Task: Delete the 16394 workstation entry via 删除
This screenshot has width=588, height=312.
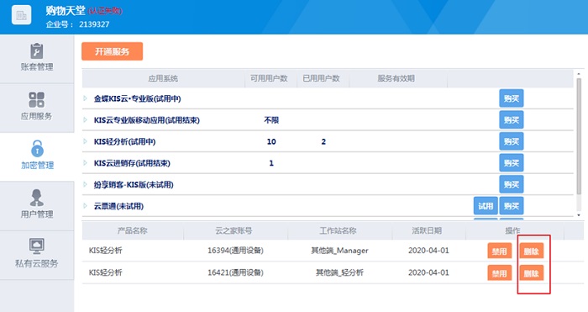Action: click(x=532, y=251)
